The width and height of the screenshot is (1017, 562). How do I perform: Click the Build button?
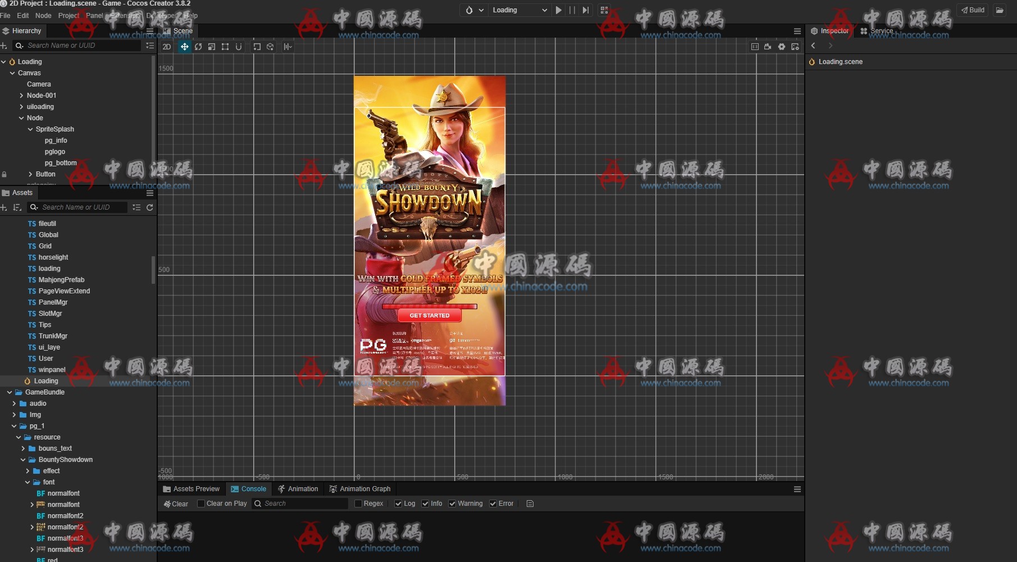tap(973, 10)
